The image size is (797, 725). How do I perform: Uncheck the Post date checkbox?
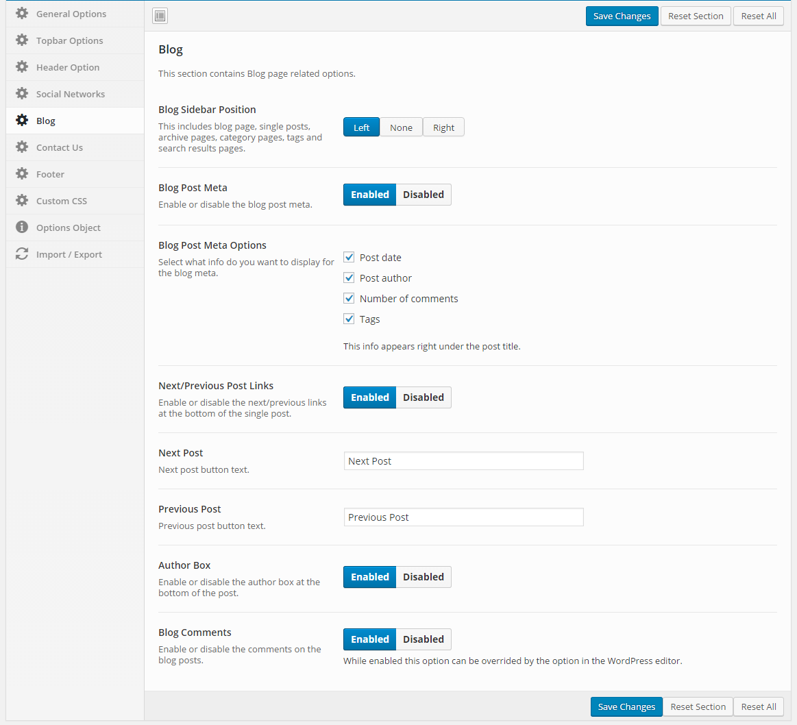[x=349, y=258]
